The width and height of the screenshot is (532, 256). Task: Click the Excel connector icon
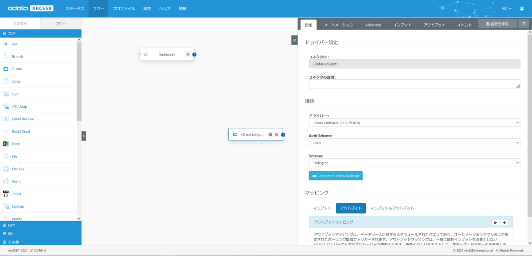click(x=6, y=144)
